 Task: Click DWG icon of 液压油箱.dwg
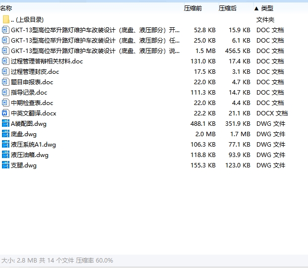click(5, 155)
